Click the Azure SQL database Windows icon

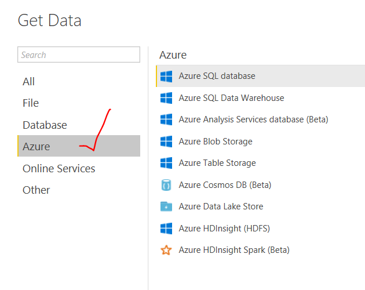(x=166, y=76)
